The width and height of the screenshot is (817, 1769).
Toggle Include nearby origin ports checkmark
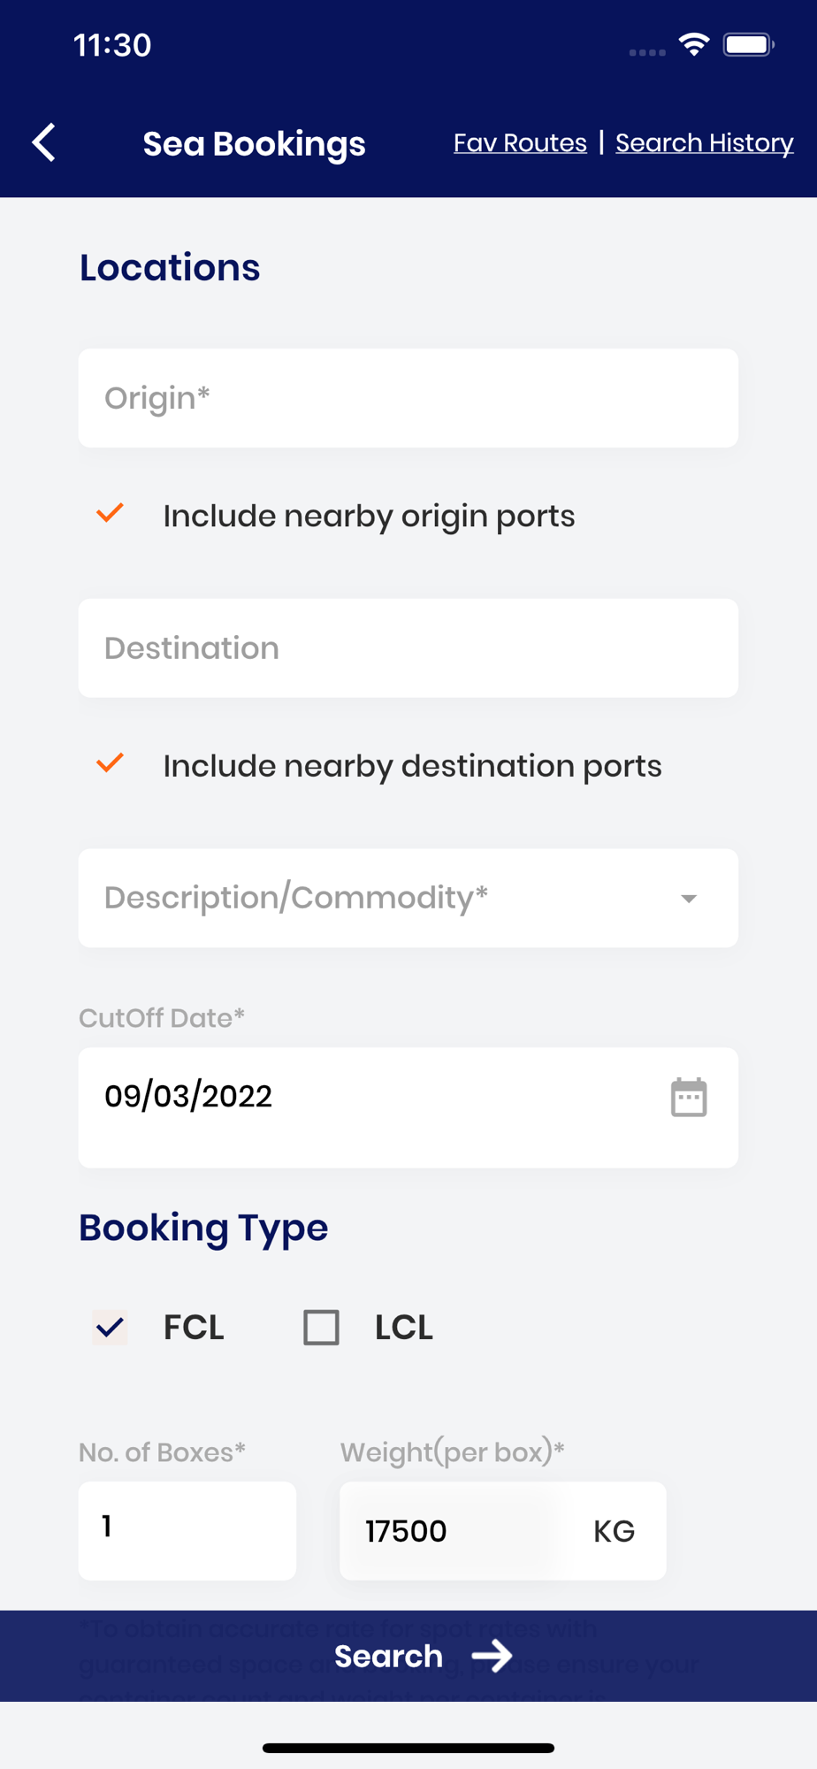pos(110,514)
